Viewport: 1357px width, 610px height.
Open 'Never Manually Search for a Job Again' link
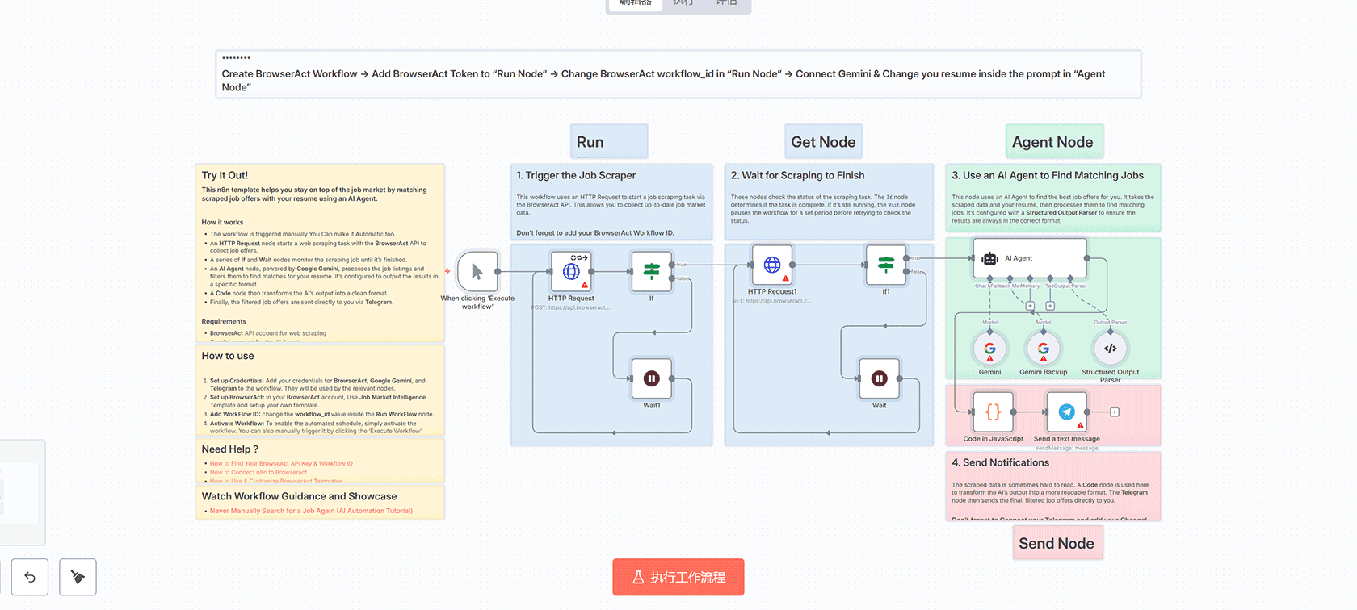pos(311,511)
